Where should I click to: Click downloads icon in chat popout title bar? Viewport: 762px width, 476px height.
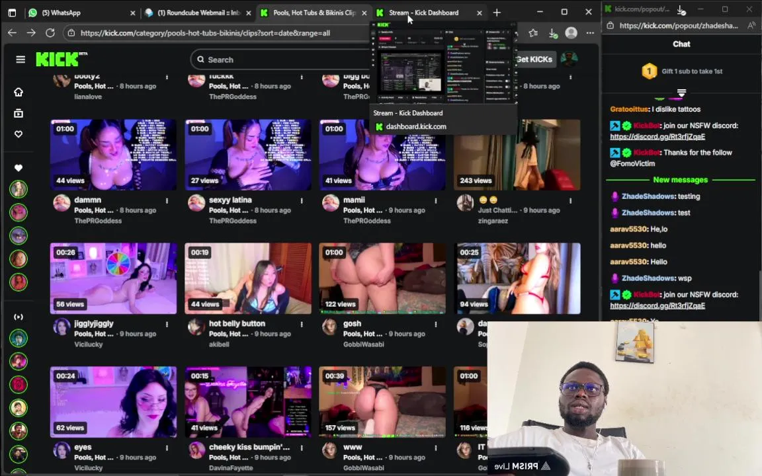681,9
